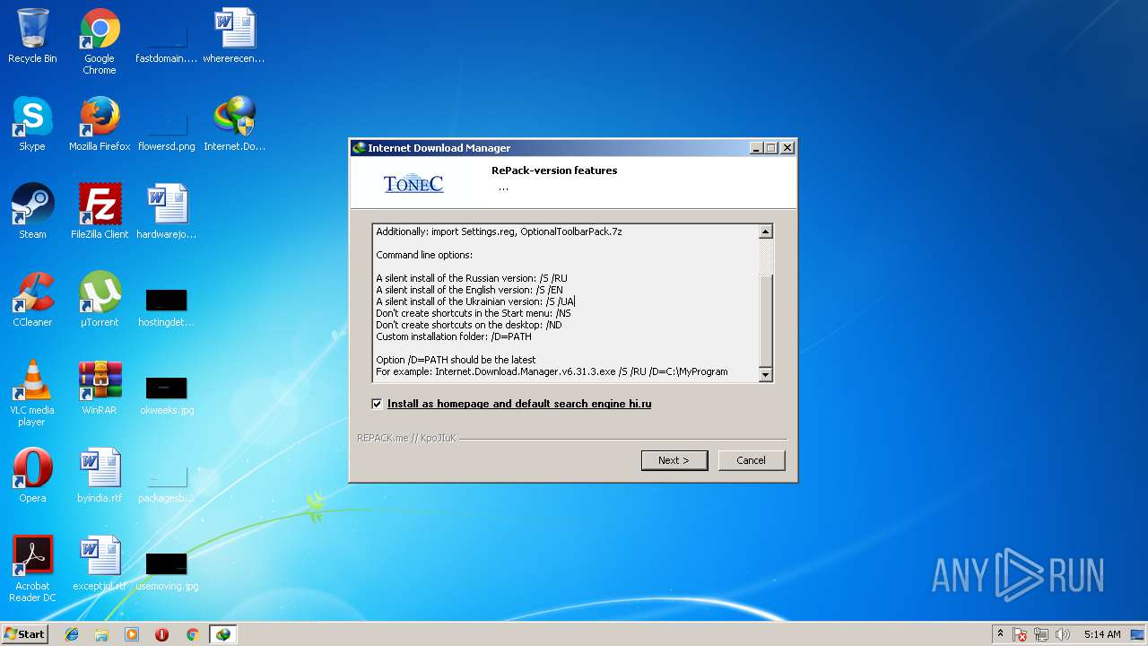The height and width of the screenshot is (646, 1148).
Task: Minimize Internet Download Manager installer
Action: tap(756, 148)
